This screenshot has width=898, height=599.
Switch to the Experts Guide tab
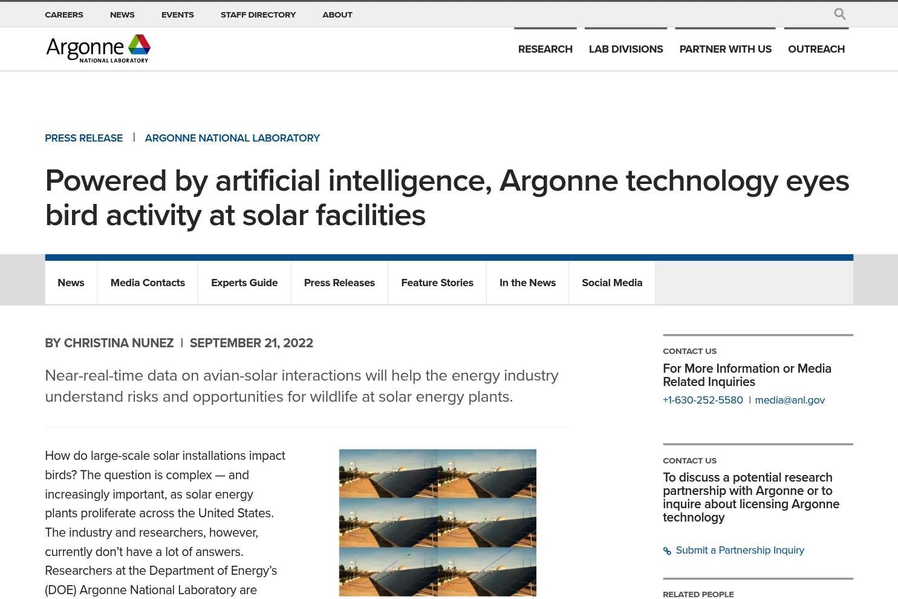pyautogui.click(x=244, y=283)
